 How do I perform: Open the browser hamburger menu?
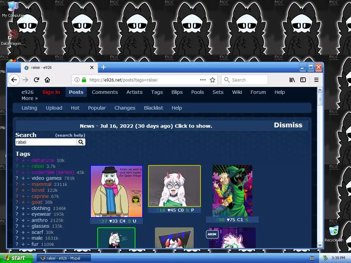tap(316, 80)
